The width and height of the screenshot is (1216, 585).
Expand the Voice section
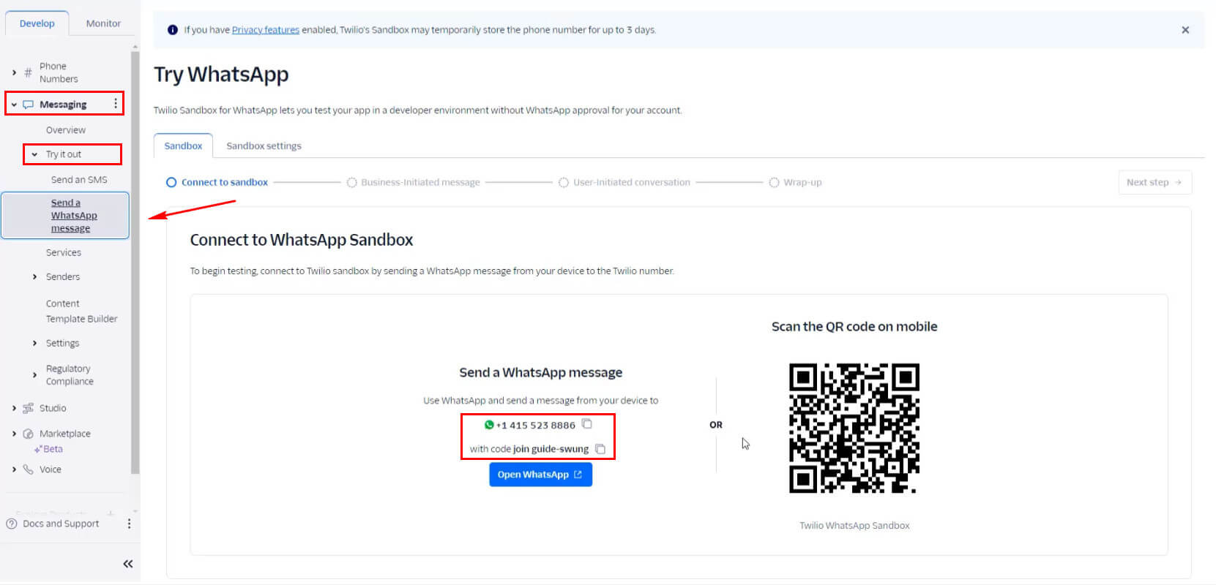tap(14, 469)
